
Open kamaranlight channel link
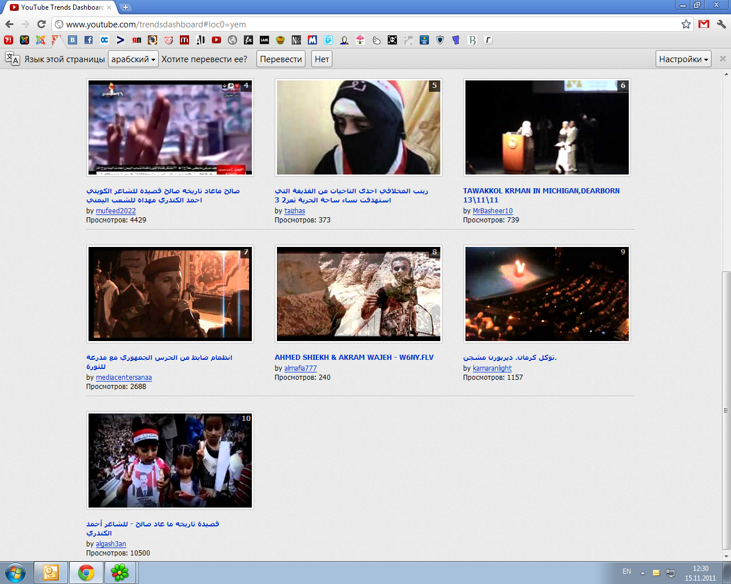click(492, 368)
